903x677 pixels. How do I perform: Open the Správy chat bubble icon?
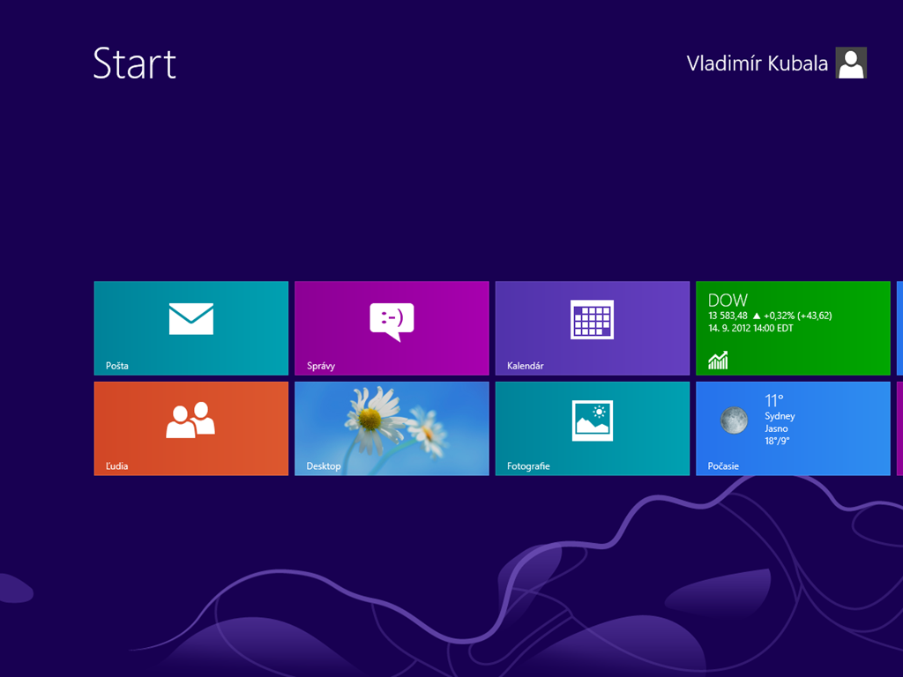click(392, 322)
